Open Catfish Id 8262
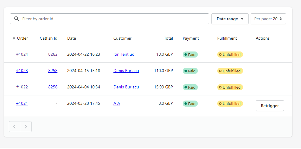Image resolution: width=301 pixels, height=149 pixels. pos(53,55)
